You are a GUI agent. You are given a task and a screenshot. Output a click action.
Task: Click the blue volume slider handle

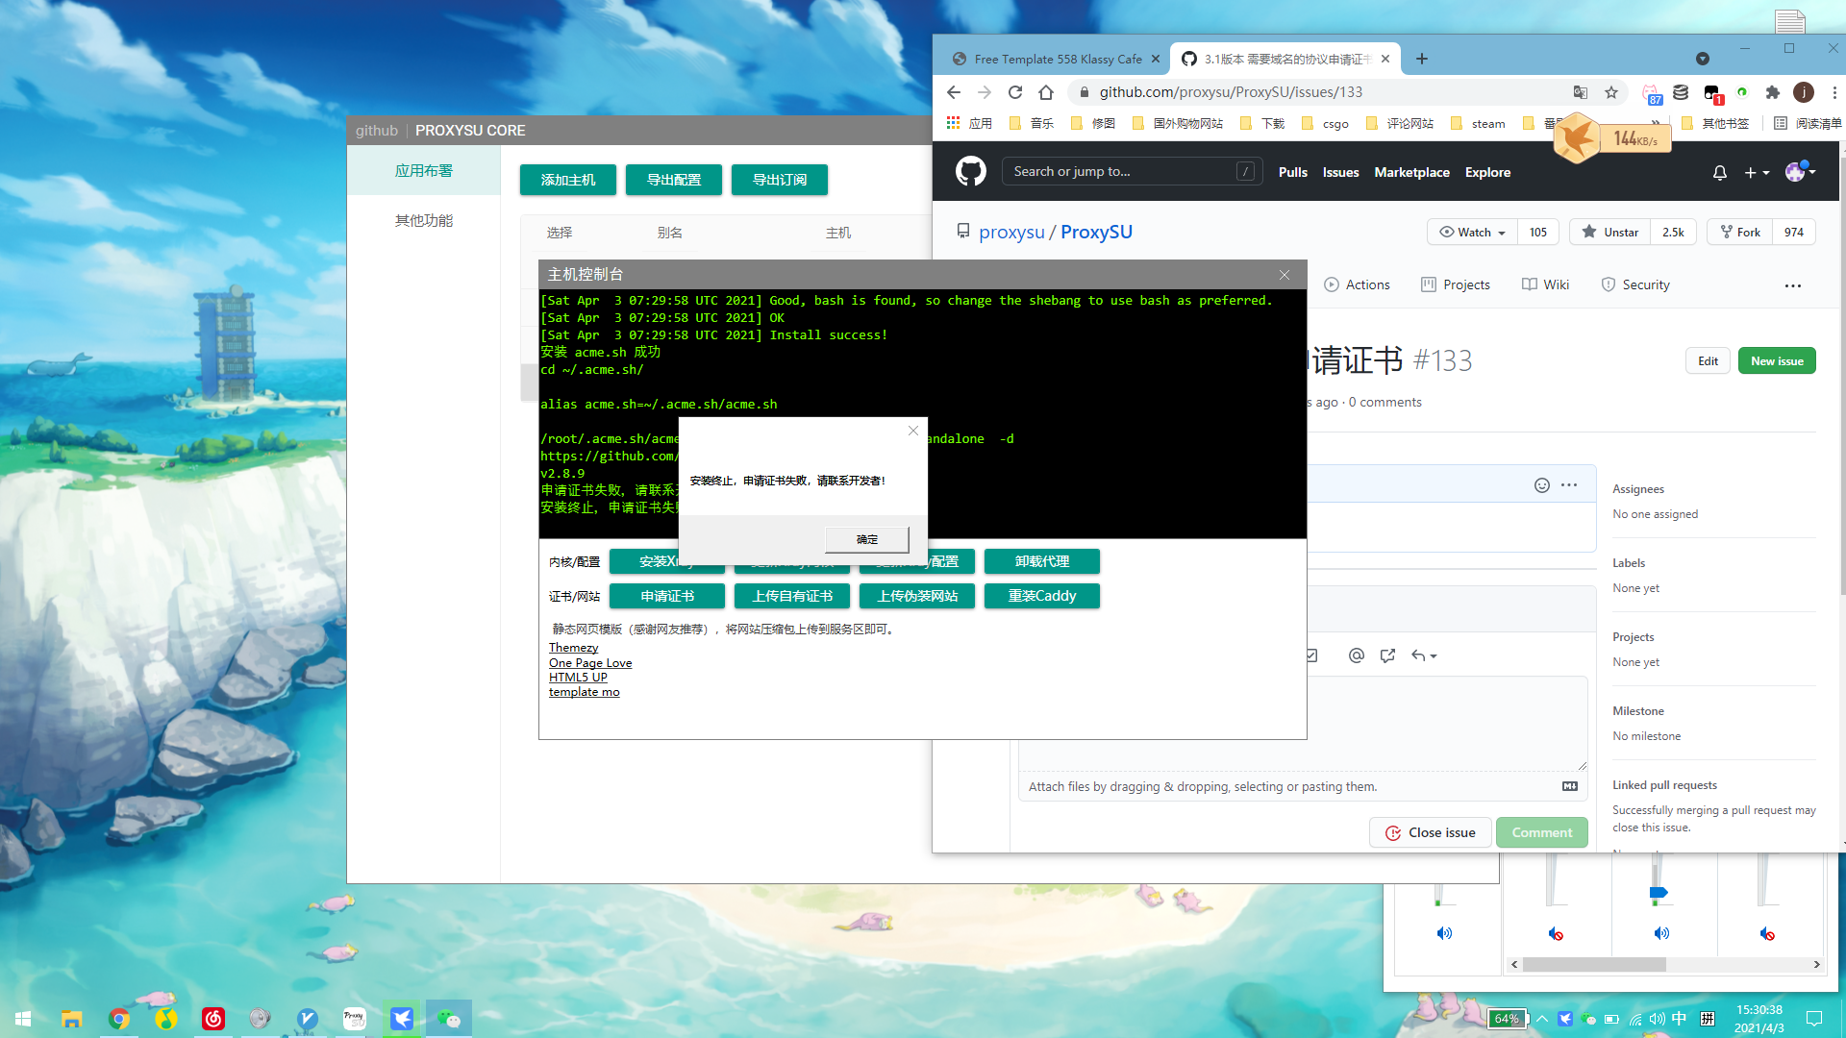(1658, 893)
